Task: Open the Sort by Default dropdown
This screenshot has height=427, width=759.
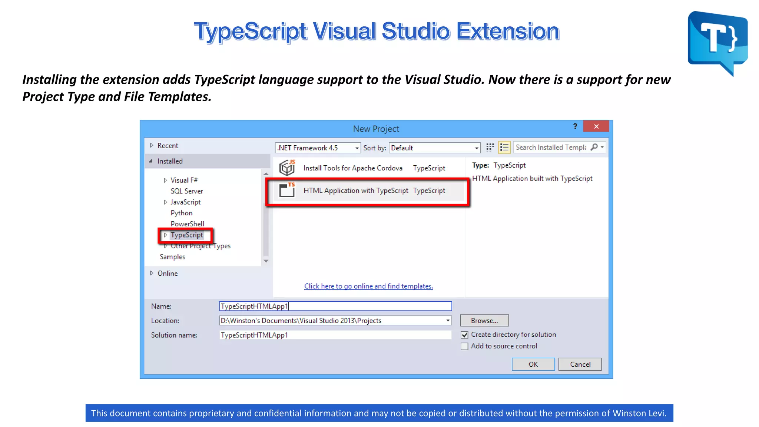Action: [x=435, y=148]
